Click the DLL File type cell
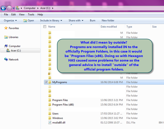This screenshot has height=129, width=164. coord(131,122)
